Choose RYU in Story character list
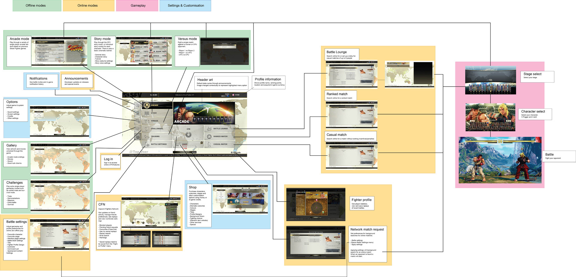576x277 pixels. click(139, 43)
